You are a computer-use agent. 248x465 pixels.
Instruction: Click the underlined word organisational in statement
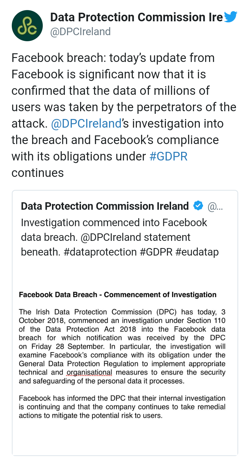(x=89, y=373)
